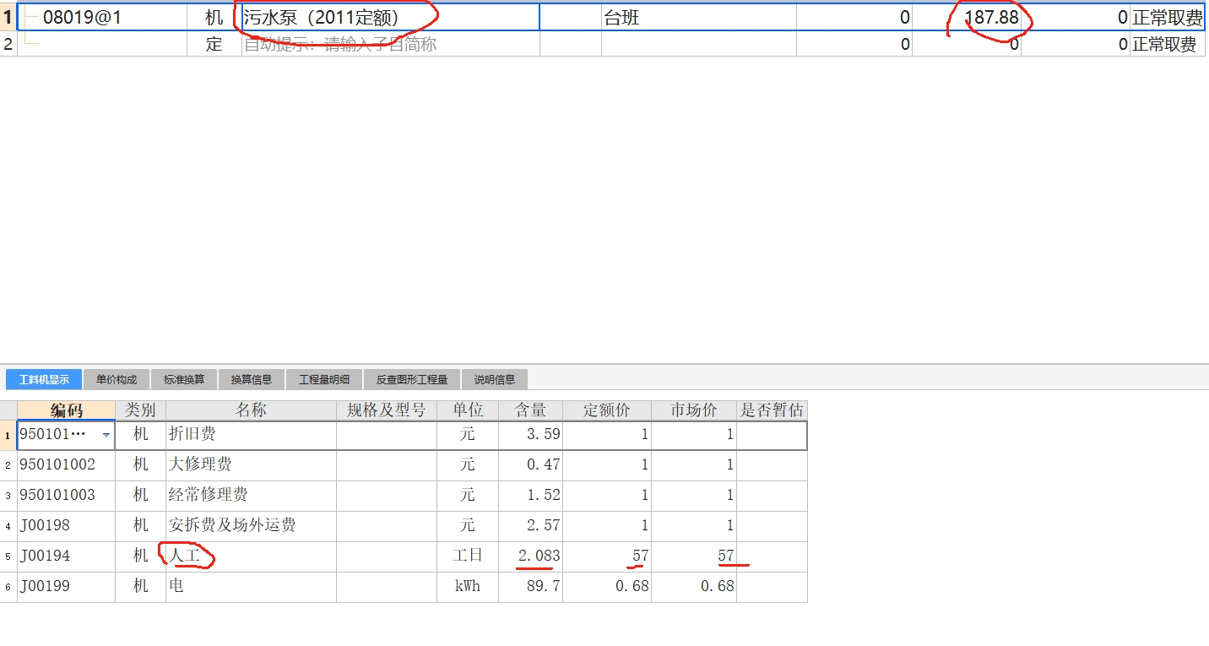
Task: Click the 单位 column header
Action: click(x=468, y=410)
